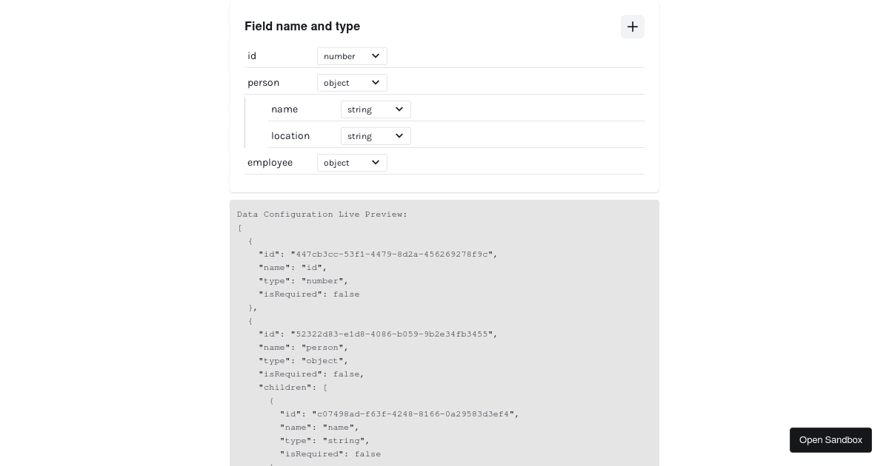Click the chevron on the person object dropdown
This screenshot has width=889, height=466.
[x=376, y=83]
